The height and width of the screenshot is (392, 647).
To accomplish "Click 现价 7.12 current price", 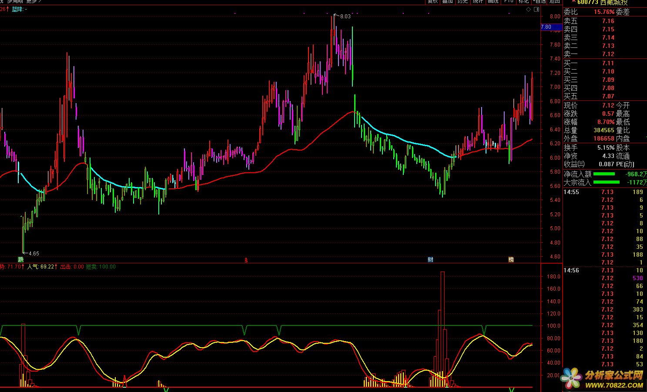I will point(608,105).
